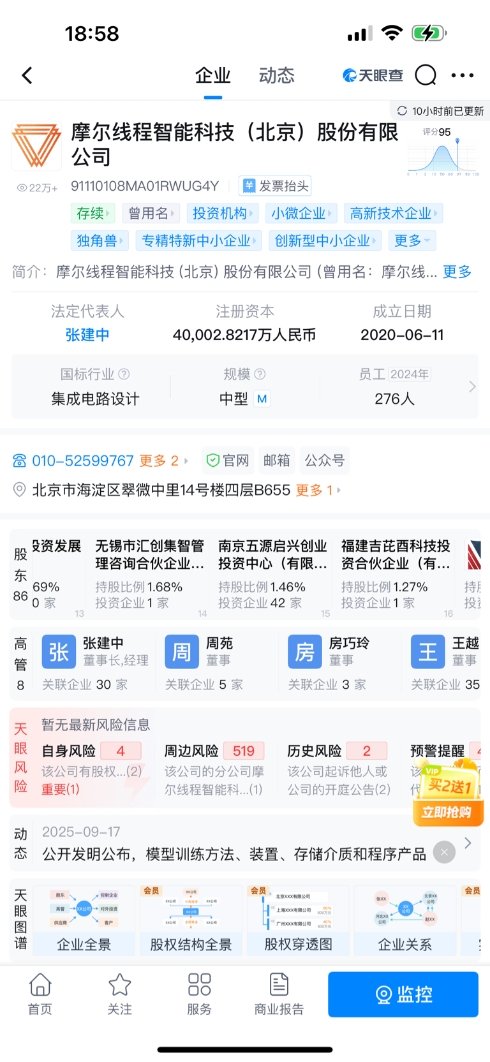Expand the 投资机构 tag
The image size is (490, 1062).
[223, 213]
